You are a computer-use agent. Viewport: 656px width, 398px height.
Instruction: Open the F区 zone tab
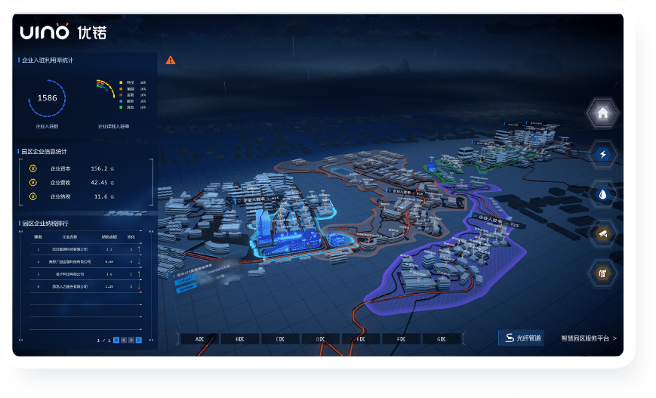[x=401, y=339]
